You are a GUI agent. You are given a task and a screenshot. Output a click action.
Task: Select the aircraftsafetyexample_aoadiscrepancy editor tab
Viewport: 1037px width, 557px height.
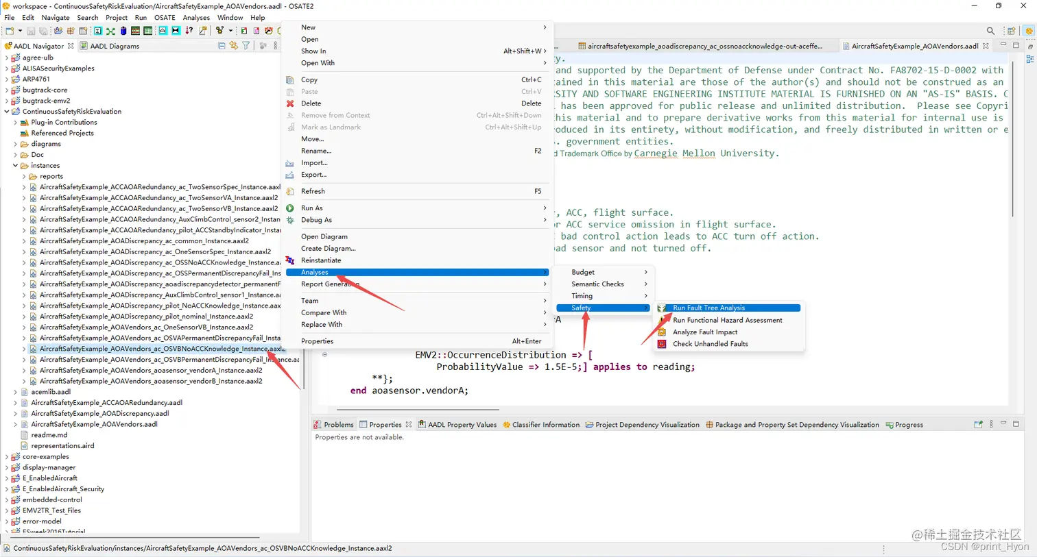(x=700, y=46)
